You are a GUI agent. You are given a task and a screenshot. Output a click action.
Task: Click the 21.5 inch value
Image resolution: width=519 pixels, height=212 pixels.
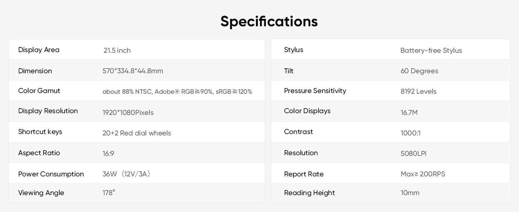pyautogui.click(x=117, y=50)
